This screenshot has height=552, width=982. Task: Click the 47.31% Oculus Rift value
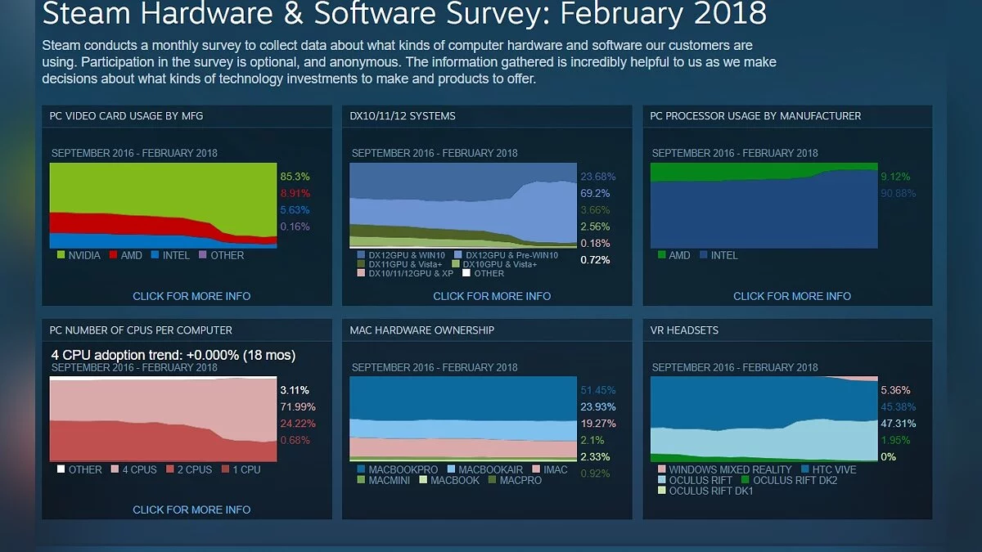click(899, 424)
